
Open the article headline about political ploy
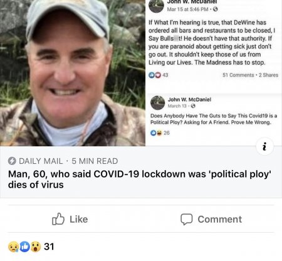(x=140, y=179)
